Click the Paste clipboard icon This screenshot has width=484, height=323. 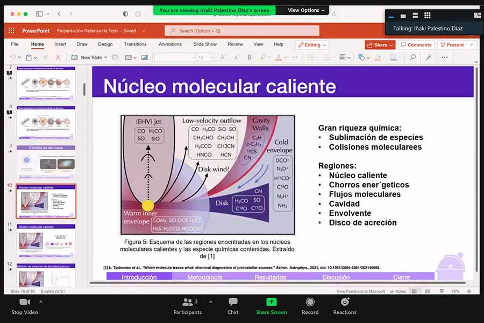tap(29, 57)
